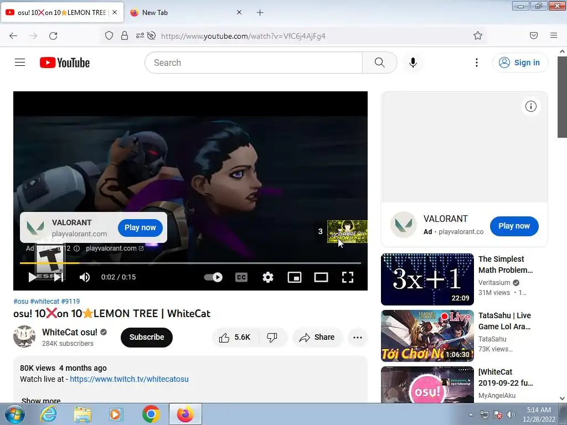Toggle closed captions CC button
The height and width of the screenshot is (425, 567).
[x=241, y=277]
